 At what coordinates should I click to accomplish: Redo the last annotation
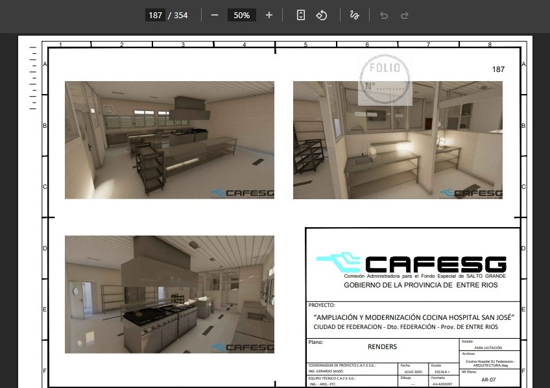tap(405, 15)
